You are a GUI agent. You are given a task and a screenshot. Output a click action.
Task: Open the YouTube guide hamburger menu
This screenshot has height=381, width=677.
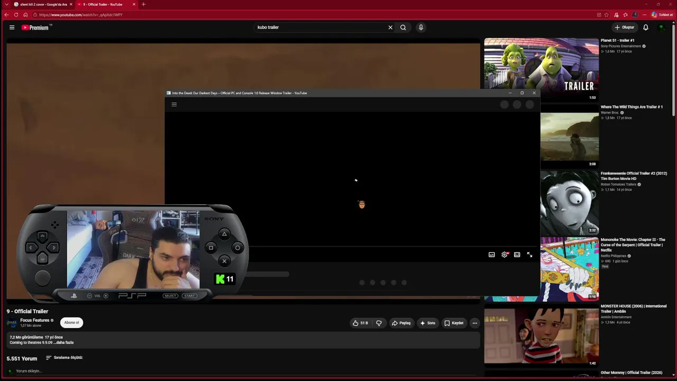[x=12, y=28]
